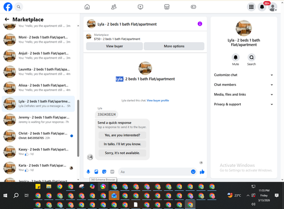Open the Facebook menu grid icon
Screen dimensions: 284x209
coord(251,7)
